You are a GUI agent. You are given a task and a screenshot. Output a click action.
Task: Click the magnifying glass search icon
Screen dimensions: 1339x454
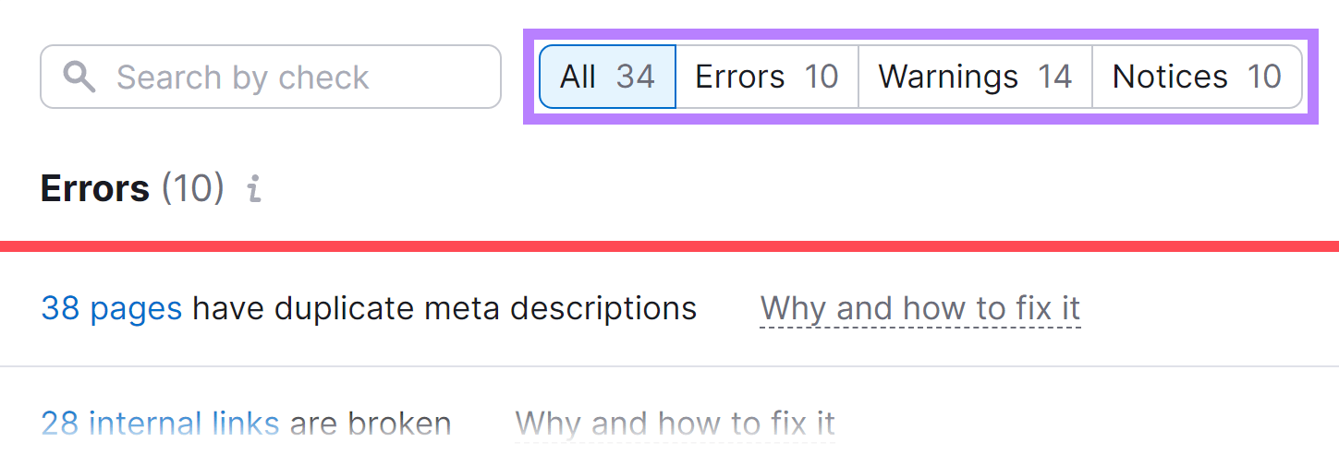coord(79,77)
